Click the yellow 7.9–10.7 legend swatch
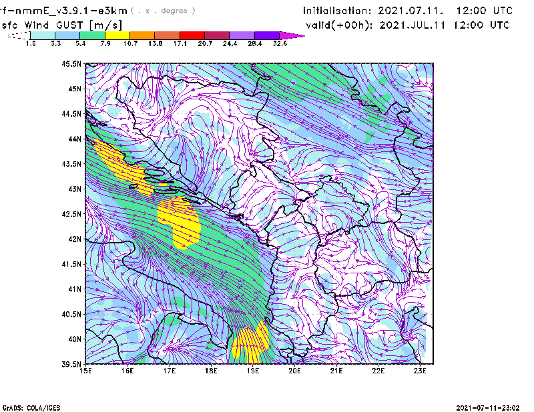This screenshot has width=534, height=412. [x=117, y=35]
